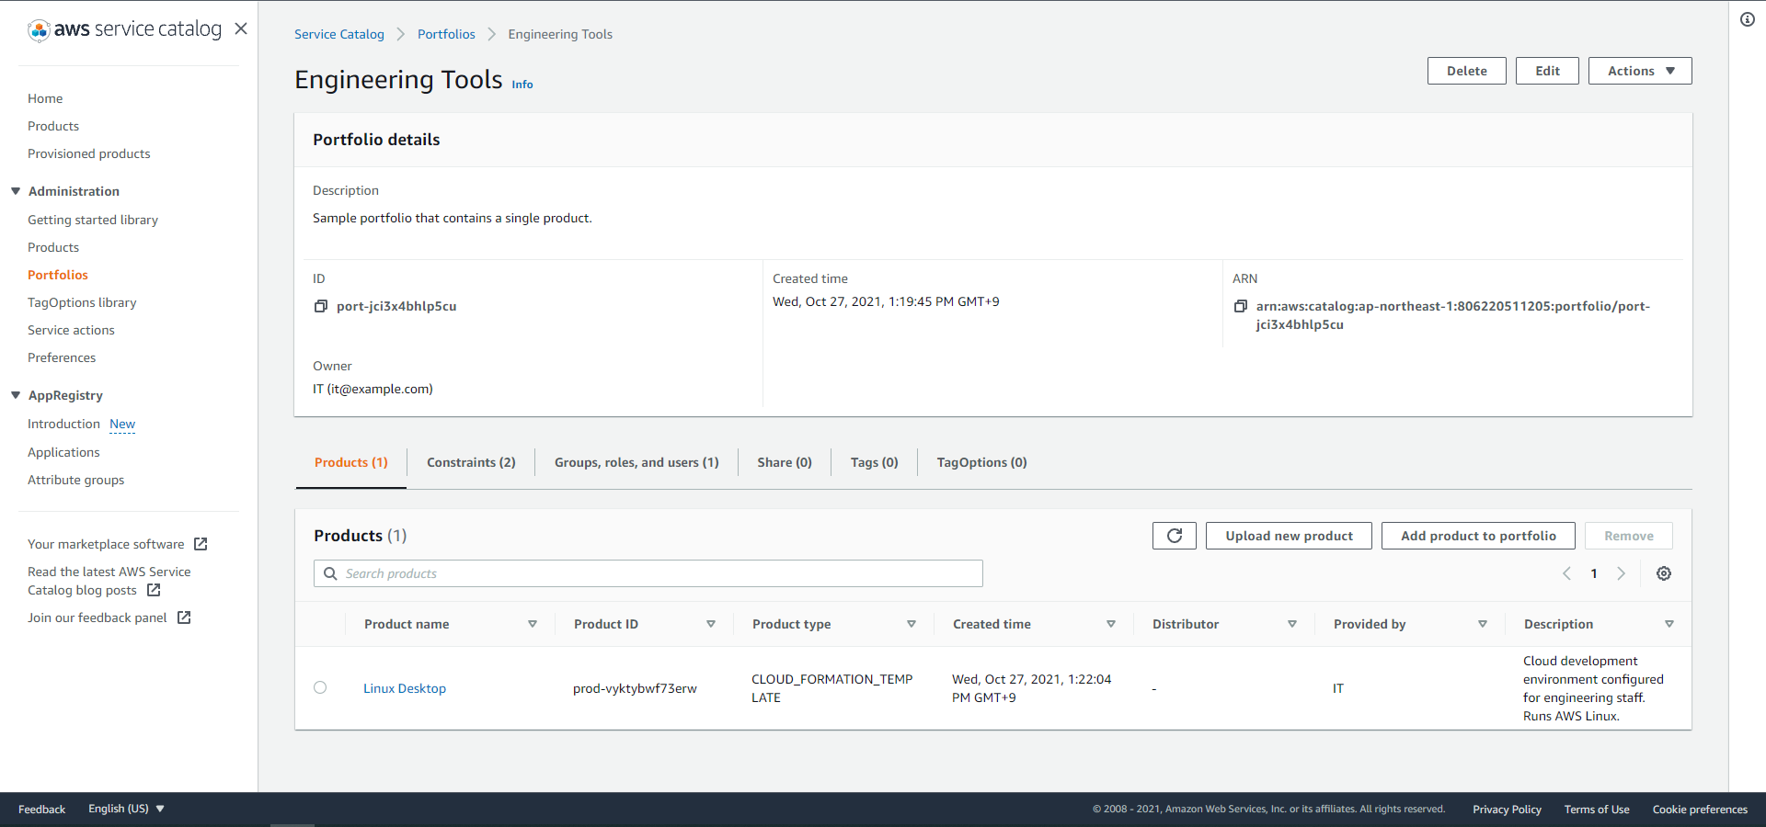1766x827 pixels.
Task: Sort by Provided by column arrow
Action: coord(1483,624)
